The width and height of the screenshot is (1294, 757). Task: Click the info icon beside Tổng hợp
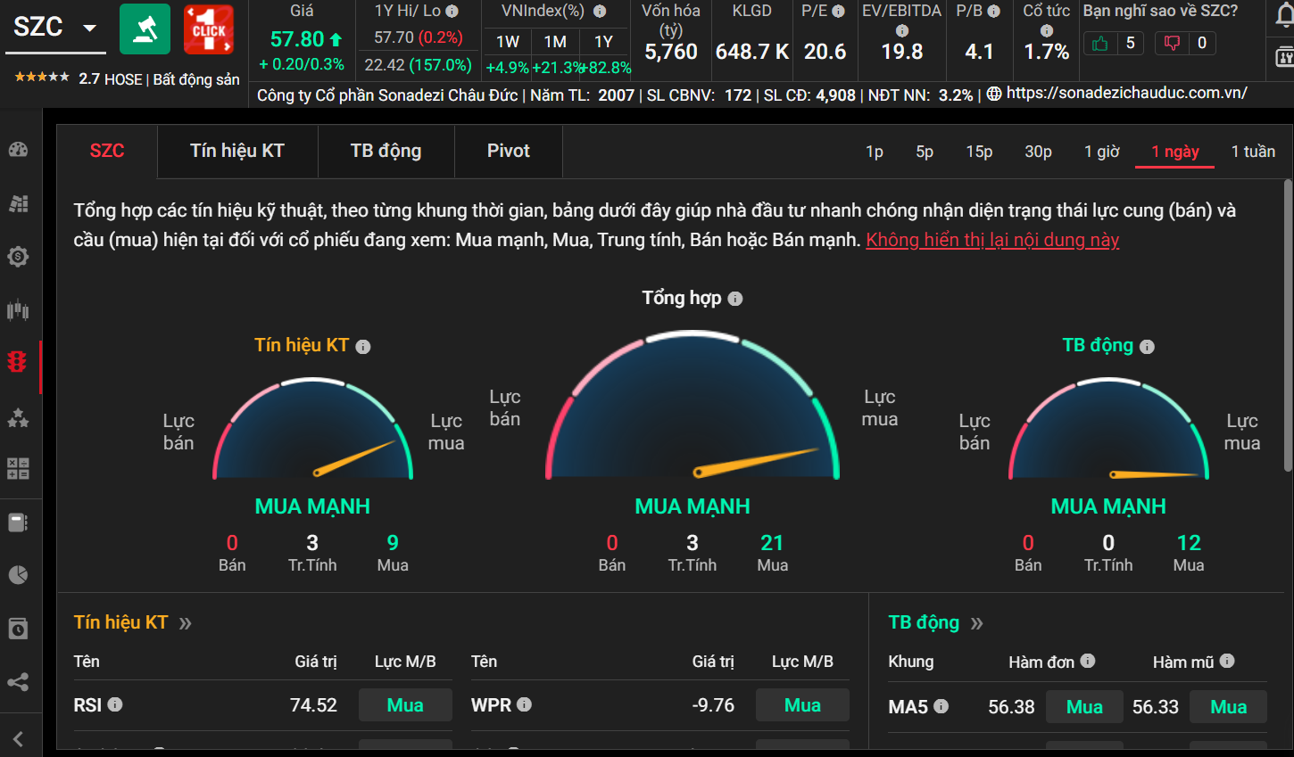click(x=735, y=299)
